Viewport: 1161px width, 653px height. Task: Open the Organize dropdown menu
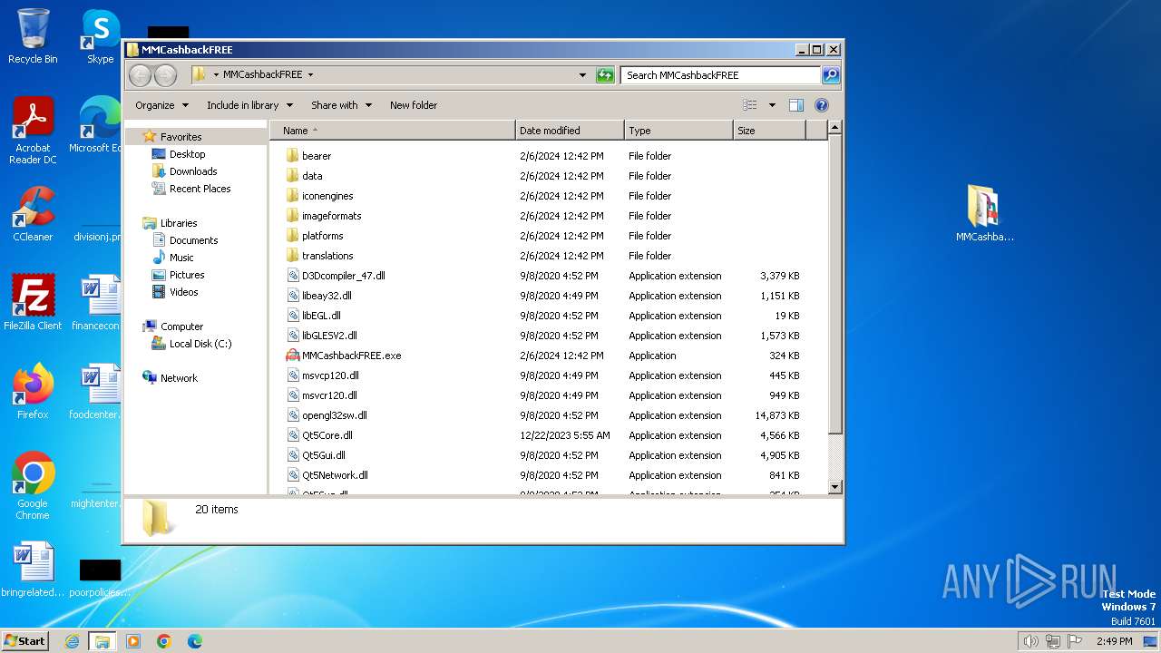162,105
